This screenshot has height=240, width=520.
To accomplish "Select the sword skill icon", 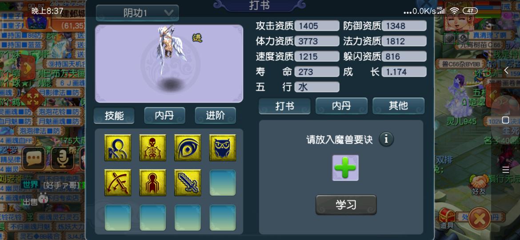I will click(188, 183).
